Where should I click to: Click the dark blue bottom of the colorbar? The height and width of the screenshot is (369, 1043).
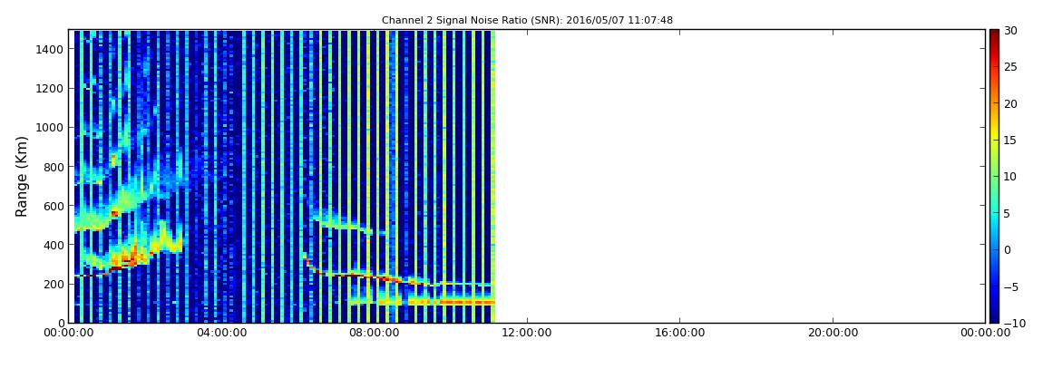coord(994,316)
